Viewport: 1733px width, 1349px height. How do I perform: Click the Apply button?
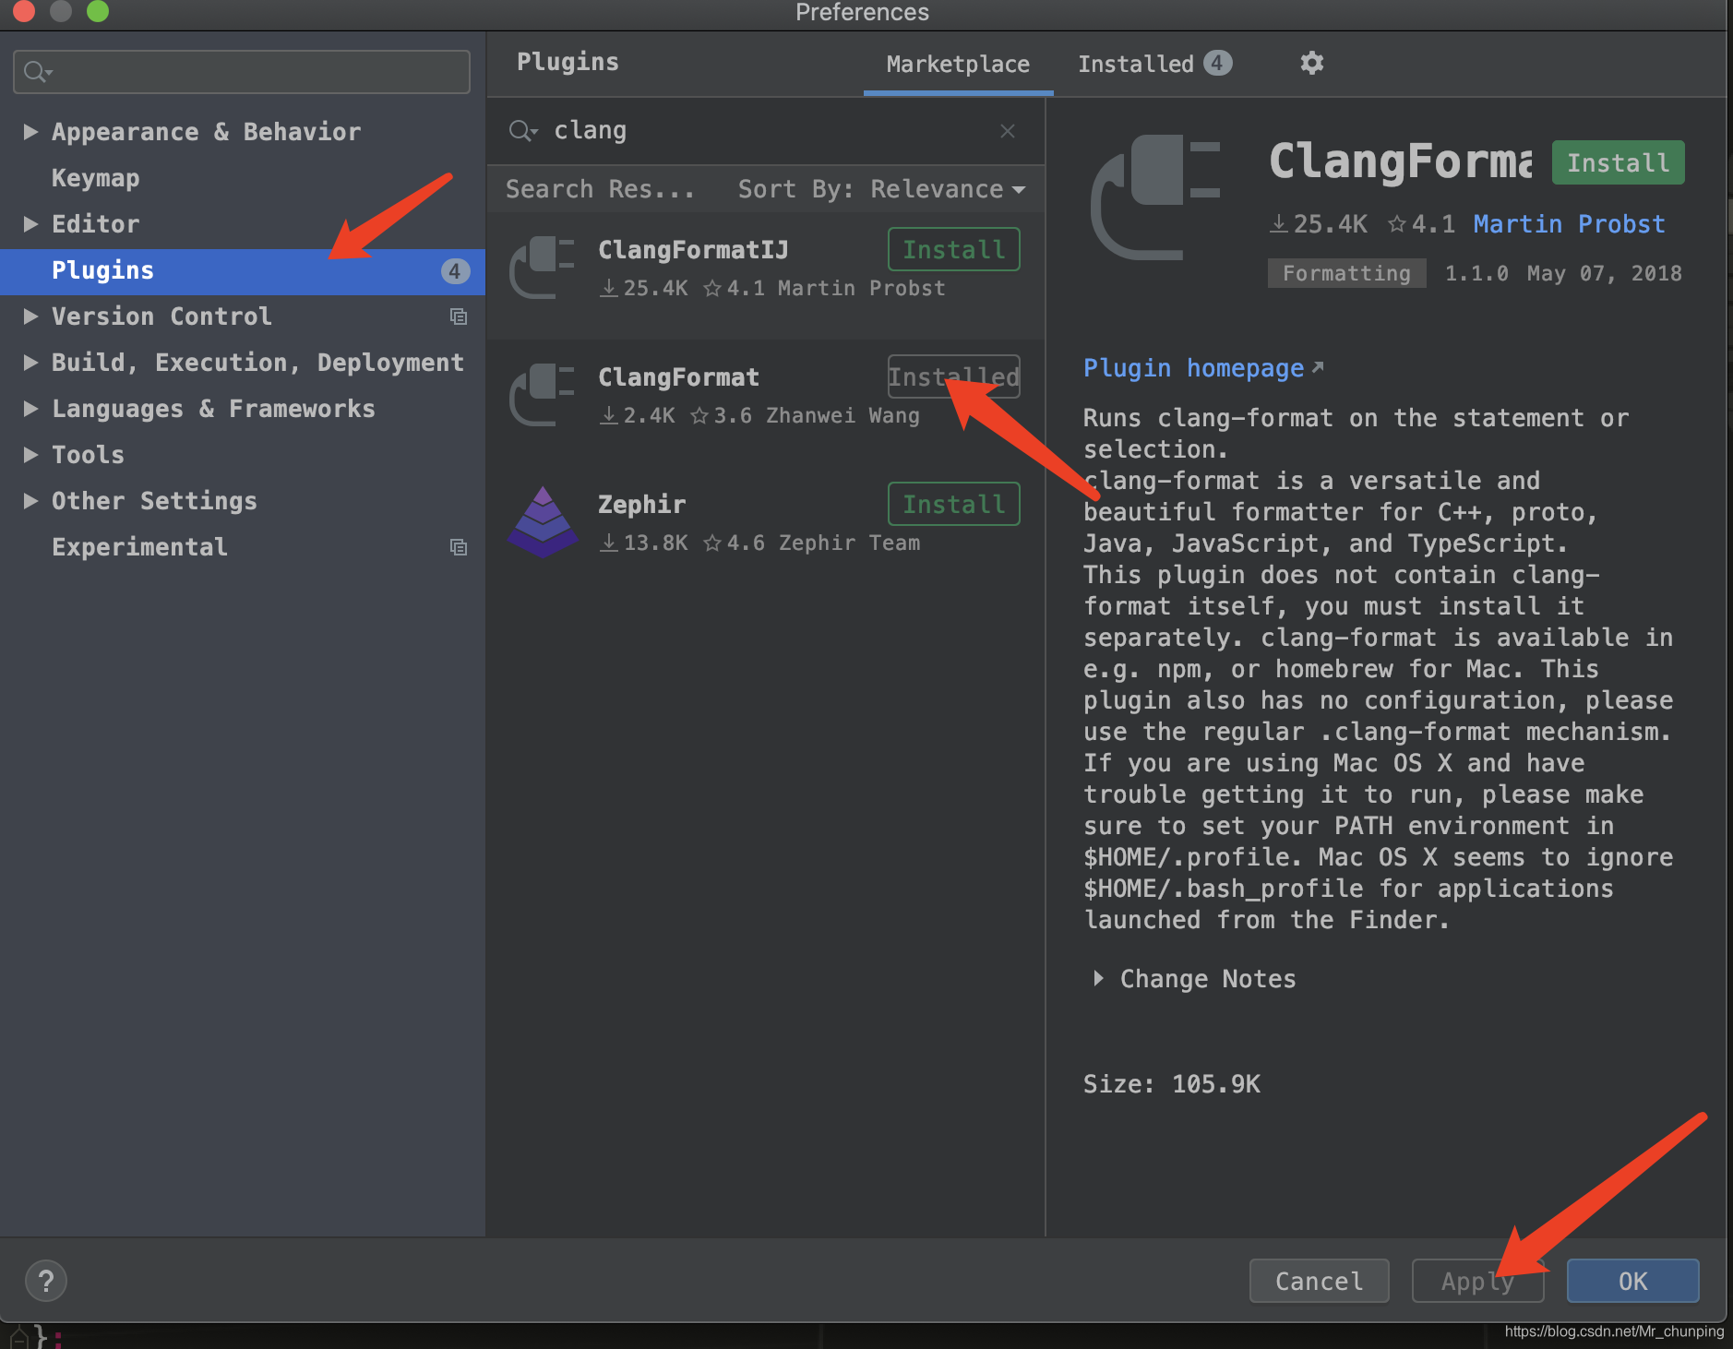[1477, 1281]
